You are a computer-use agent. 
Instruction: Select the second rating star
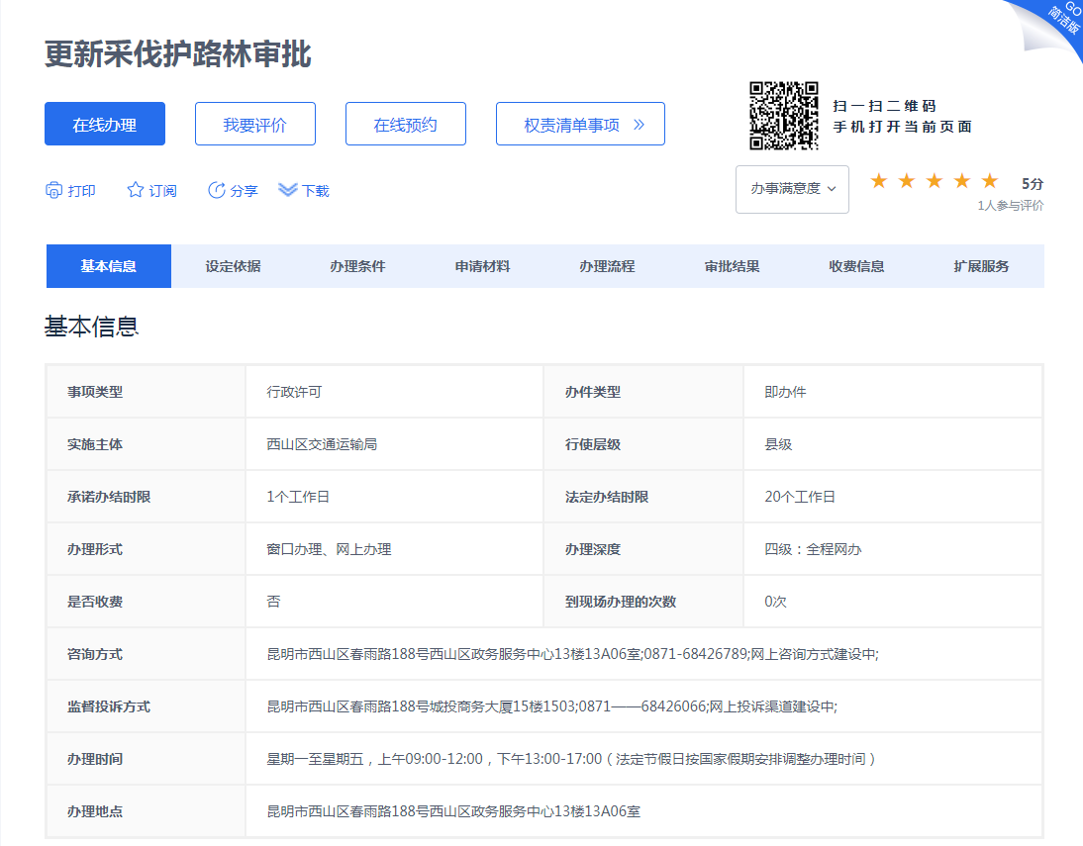(x=906, y=181)
